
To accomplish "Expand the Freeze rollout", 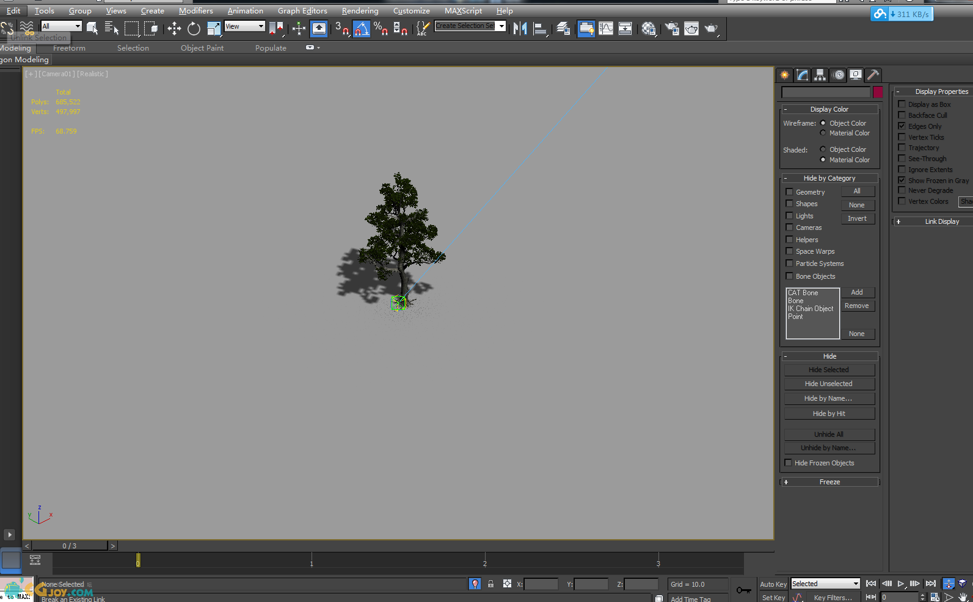I will click(x=829, y=482).
